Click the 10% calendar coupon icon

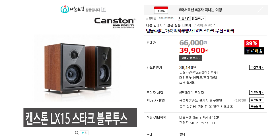click(x=161, y=10)
